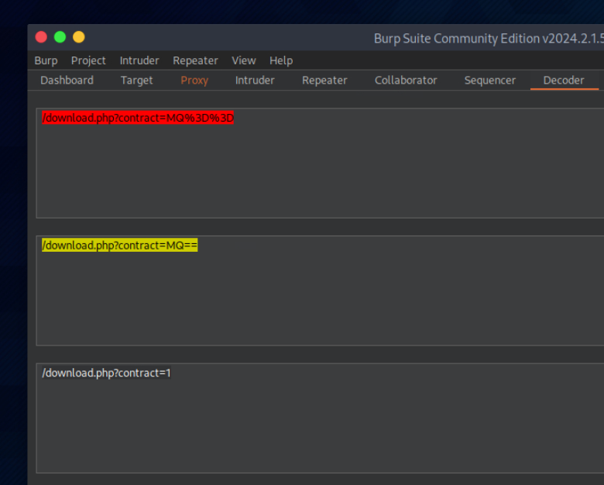Open the Sequencer tab

(490, 81)
